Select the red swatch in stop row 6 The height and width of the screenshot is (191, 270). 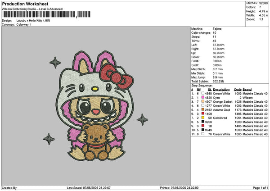tap(203, 114)
